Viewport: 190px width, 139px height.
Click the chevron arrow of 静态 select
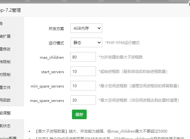click(99, 42)
